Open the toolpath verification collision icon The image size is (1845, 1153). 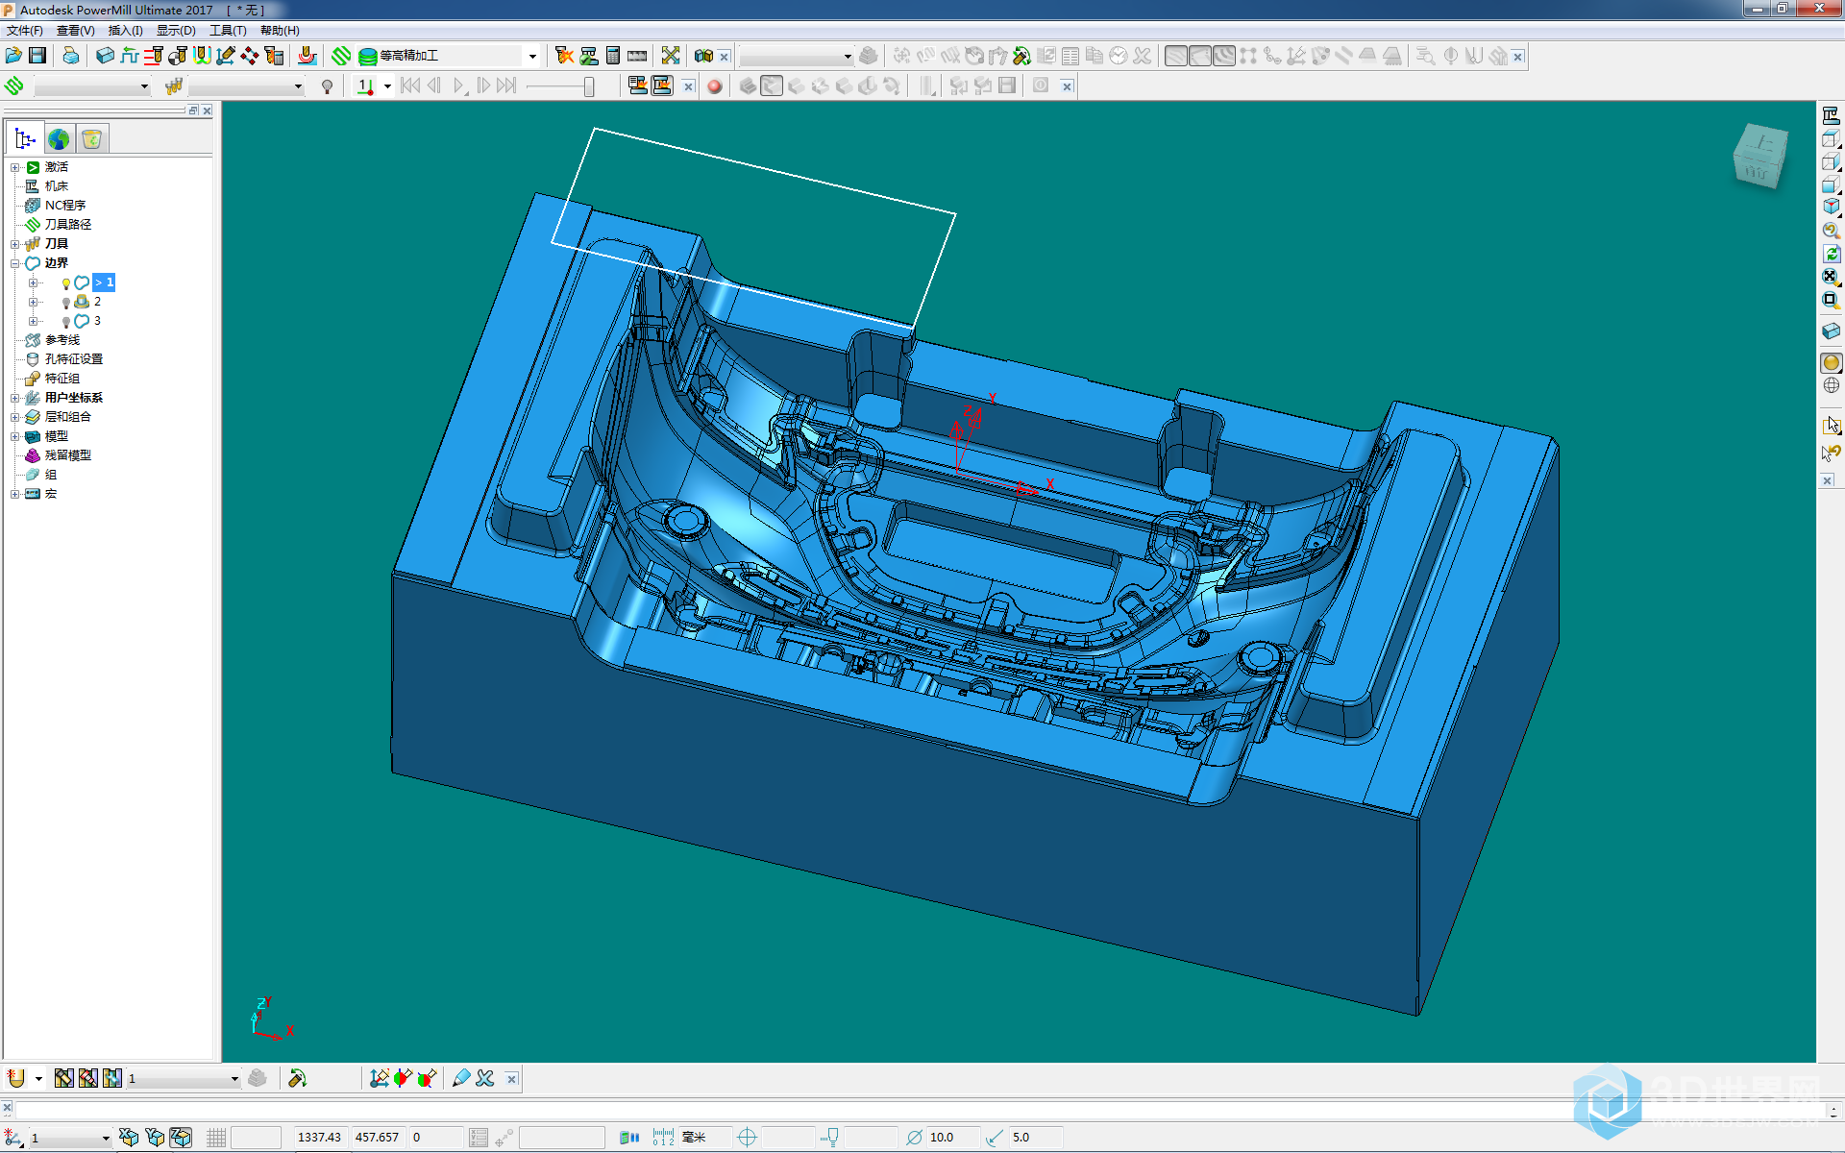564,56
